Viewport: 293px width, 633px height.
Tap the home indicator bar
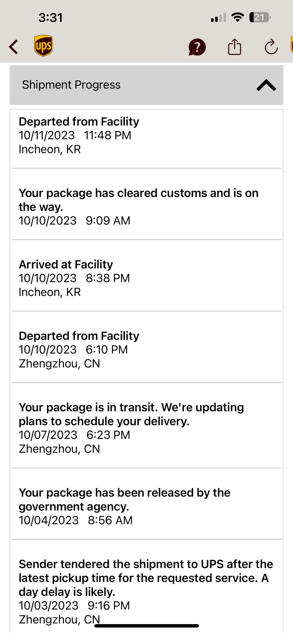coord(146,626)
